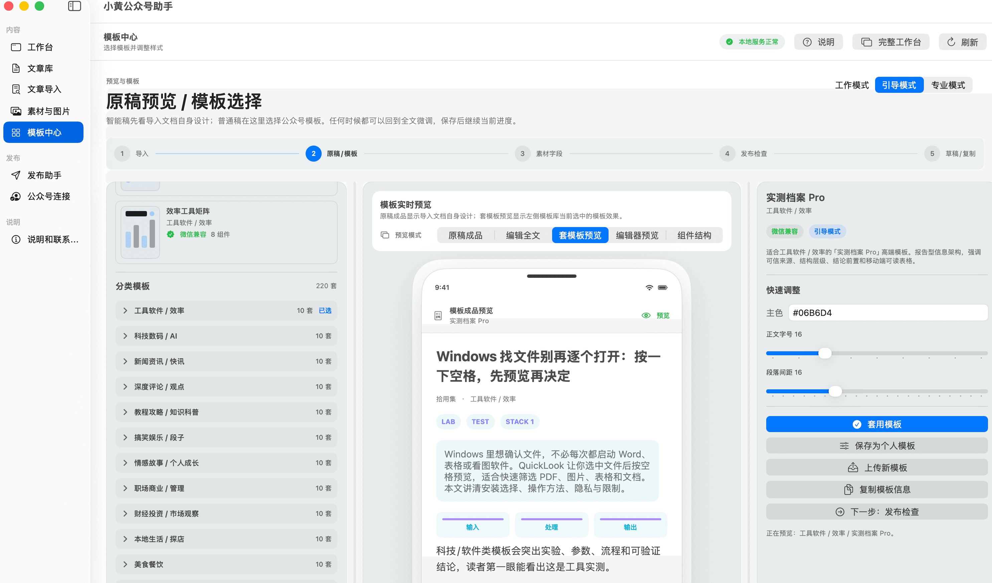The image size is (992, 583).
Task: Click the battery icon in phone preview
Action: click(663, 287)
